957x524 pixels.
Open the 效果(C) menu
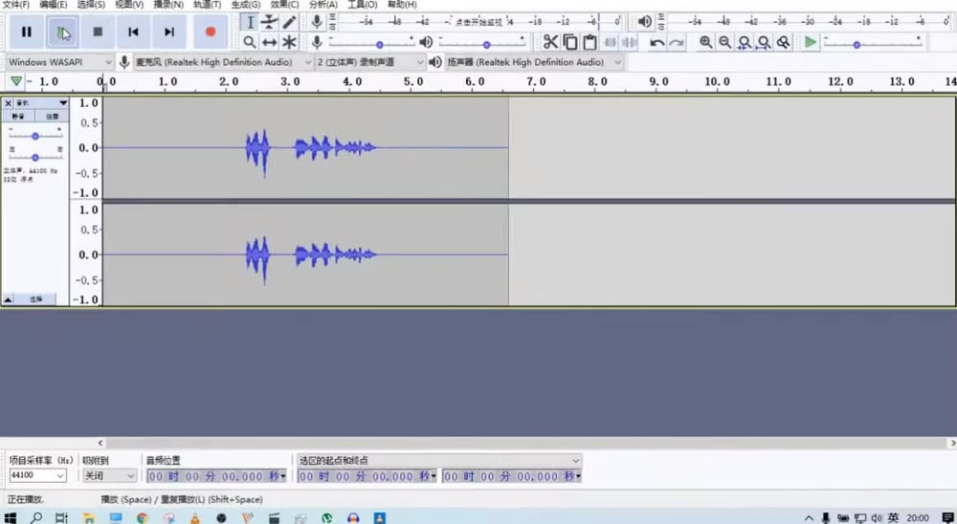click(284, 4)
